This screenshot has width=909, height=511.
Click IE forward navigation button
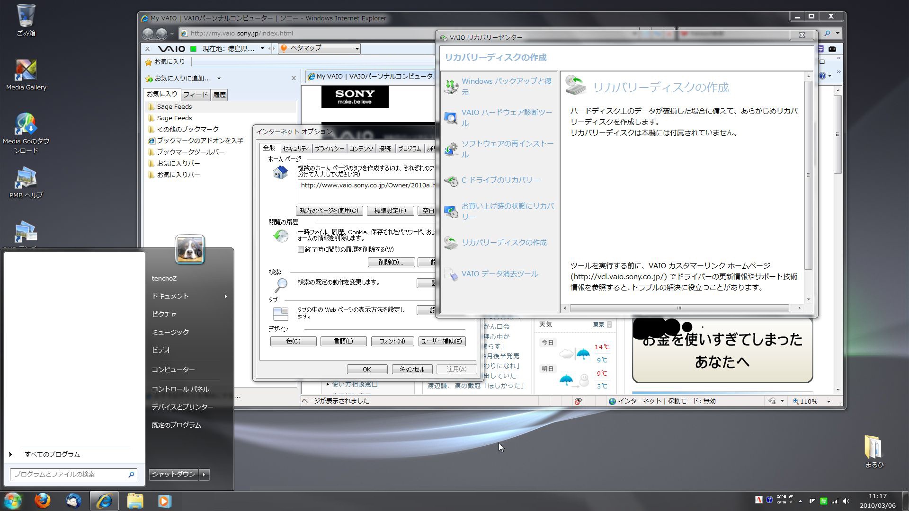coord(161,34)
